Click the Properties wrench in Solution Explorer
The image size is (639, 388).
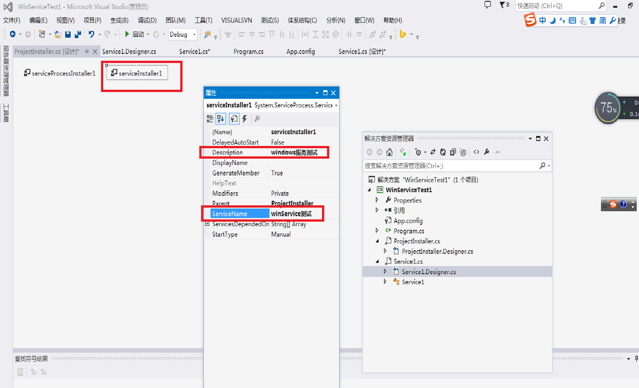pos(487,152)
